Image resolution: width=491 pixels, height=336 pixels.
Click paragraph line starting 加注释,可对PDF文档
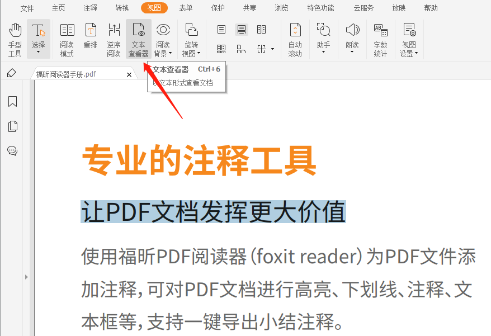pos(277,289)
